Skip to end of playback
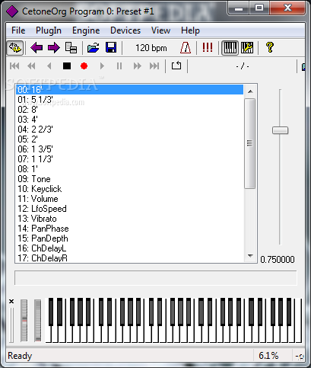Image resolution: width=311 pixels, height=368 pixels. point(154,66)
